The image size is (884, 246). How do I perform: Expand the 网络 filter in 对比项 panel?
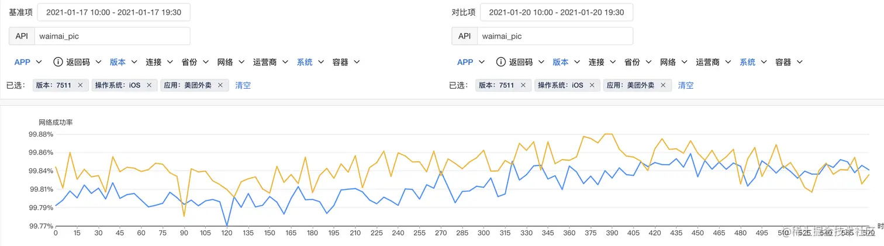[x=674, y=62]
